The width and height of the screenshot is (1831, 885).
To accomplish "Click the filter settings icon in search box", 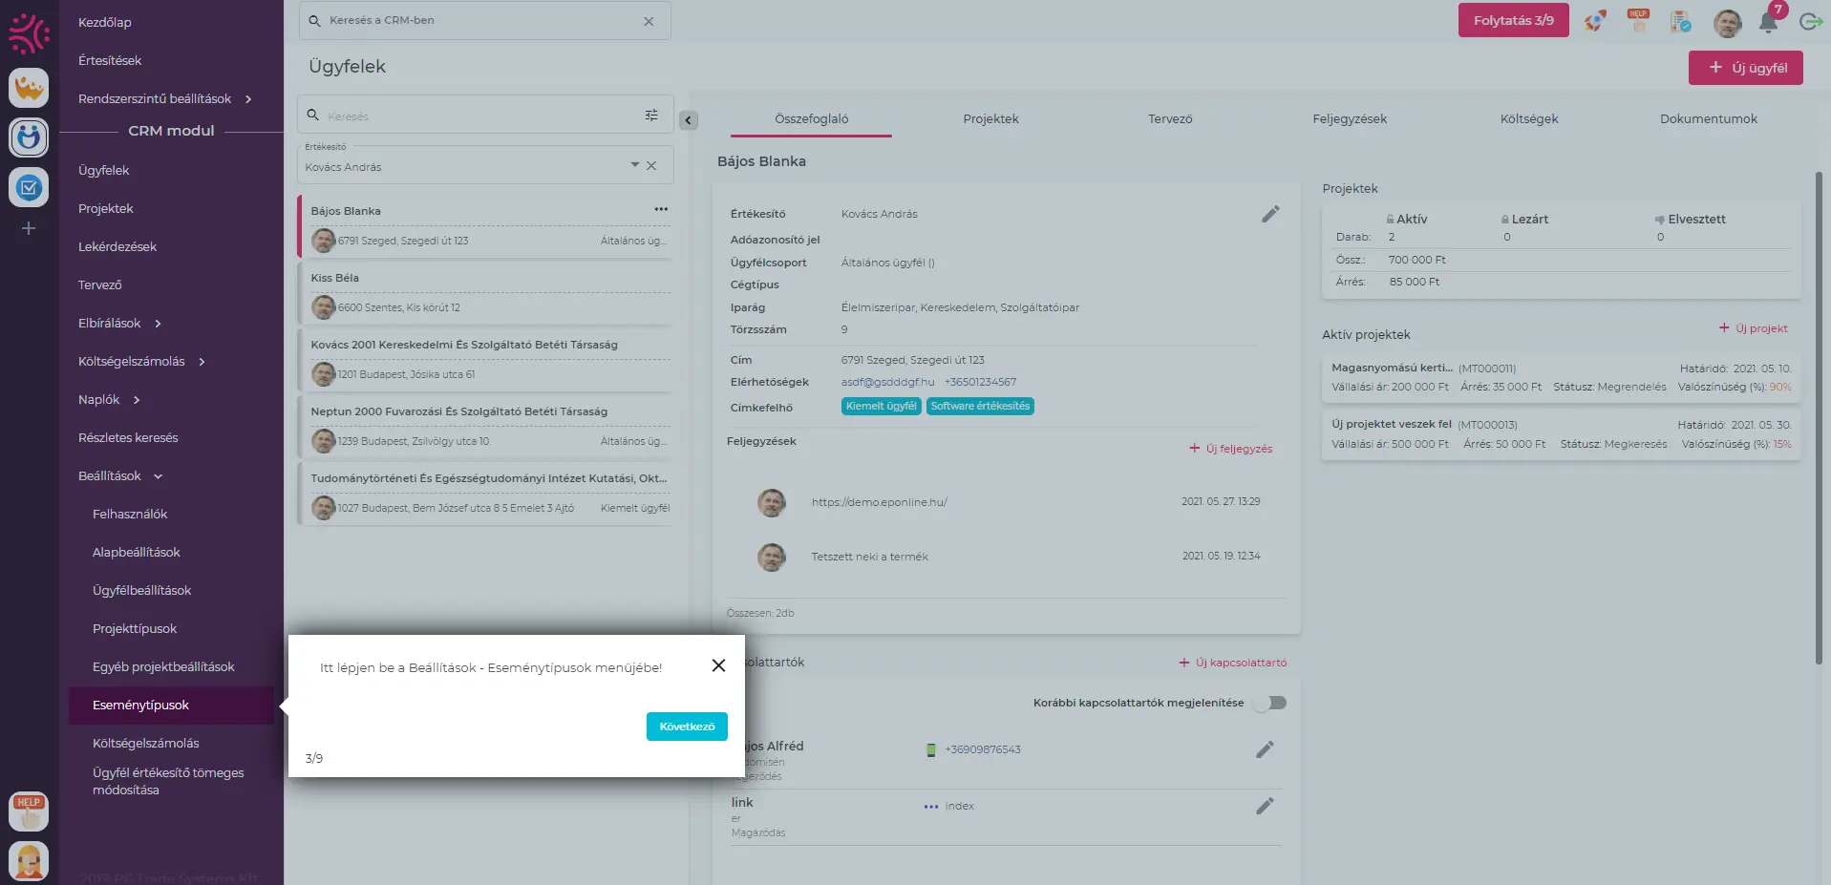I will tap(651, 116).
